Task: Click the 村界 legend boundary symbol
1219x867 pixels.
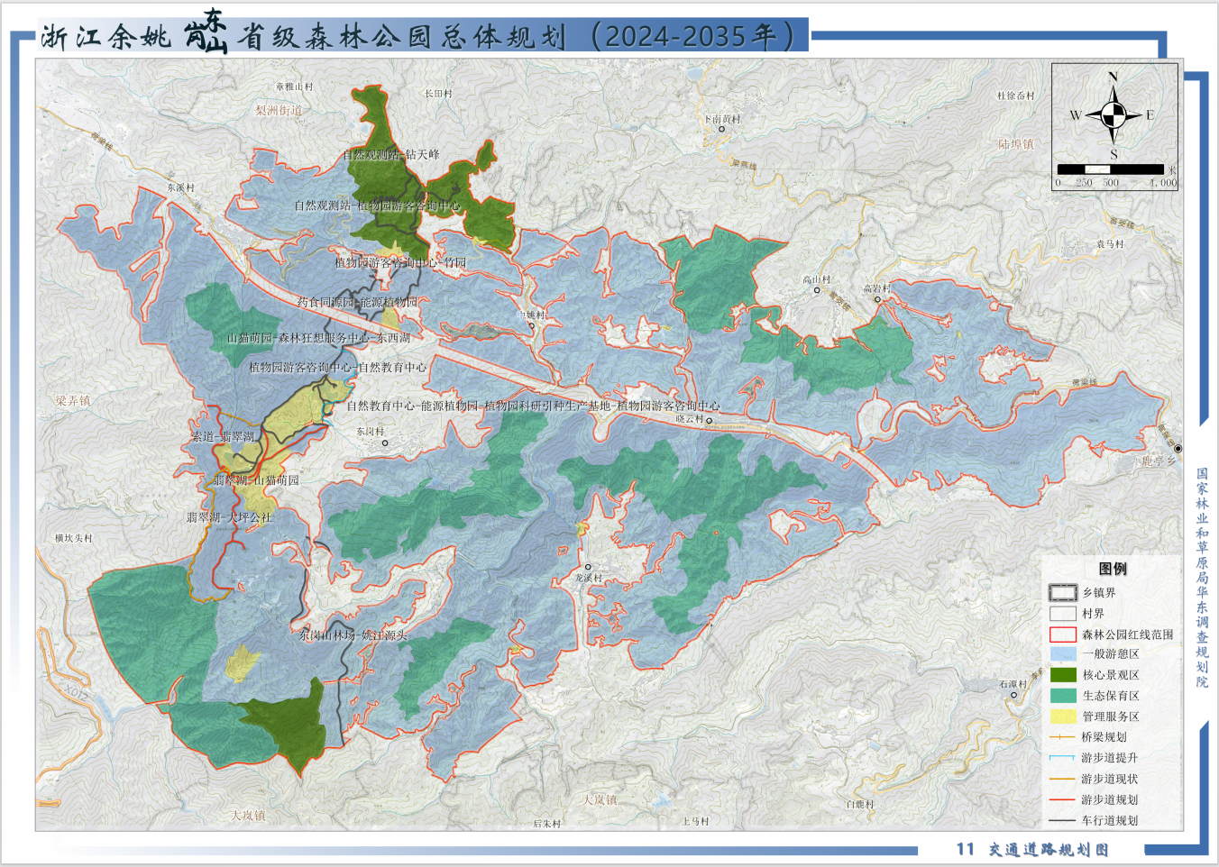Action: click(x=1063, y=614)
